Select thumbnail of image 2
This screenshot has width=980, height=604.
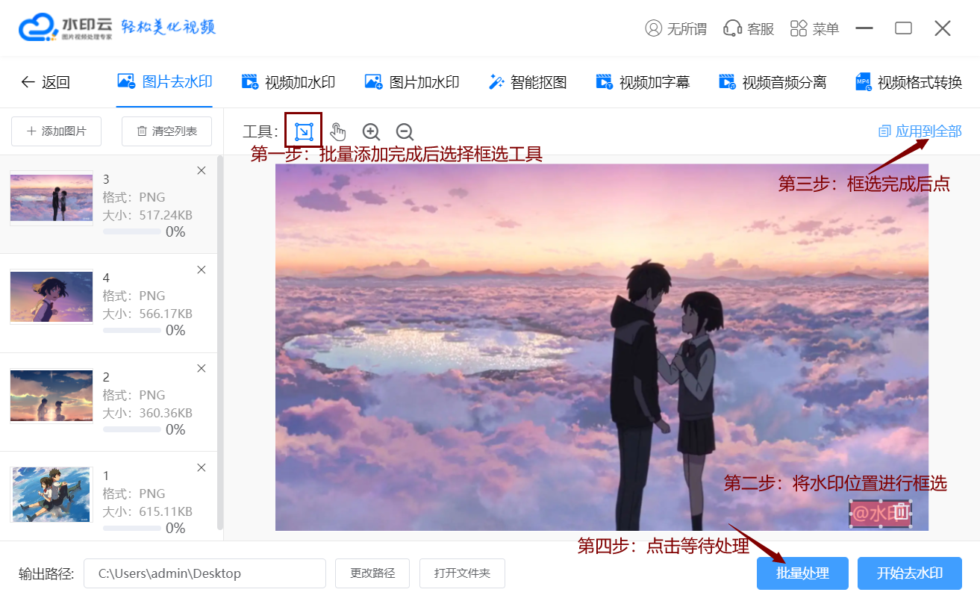click(x=52, y=396)
